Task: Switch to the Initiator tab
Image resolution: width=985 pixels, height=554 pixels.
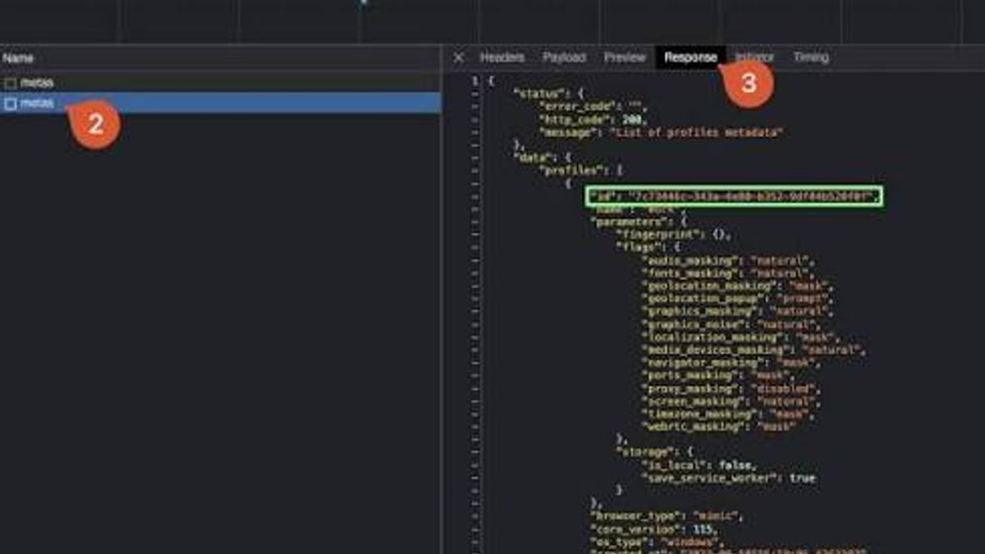Action: pyautogui.click(x=754, y=57)
